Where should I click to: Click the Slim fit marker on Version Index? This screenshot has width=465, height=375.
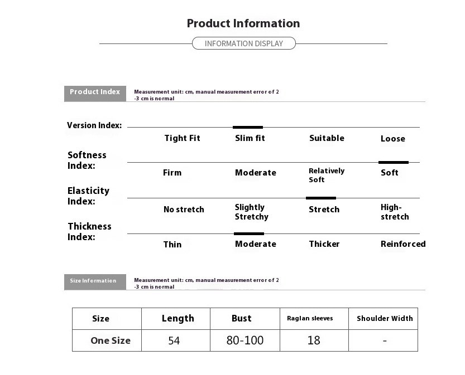(x=248, y=127)
